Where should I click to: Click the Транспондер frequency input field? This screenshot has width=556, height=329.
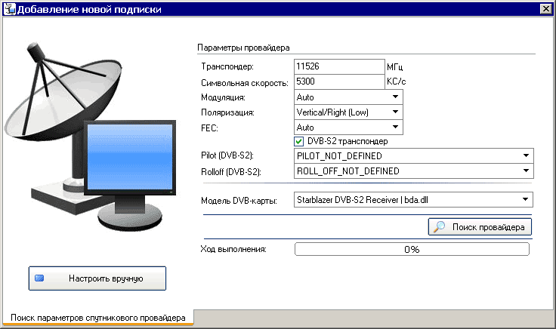click(x=338, y=67)
